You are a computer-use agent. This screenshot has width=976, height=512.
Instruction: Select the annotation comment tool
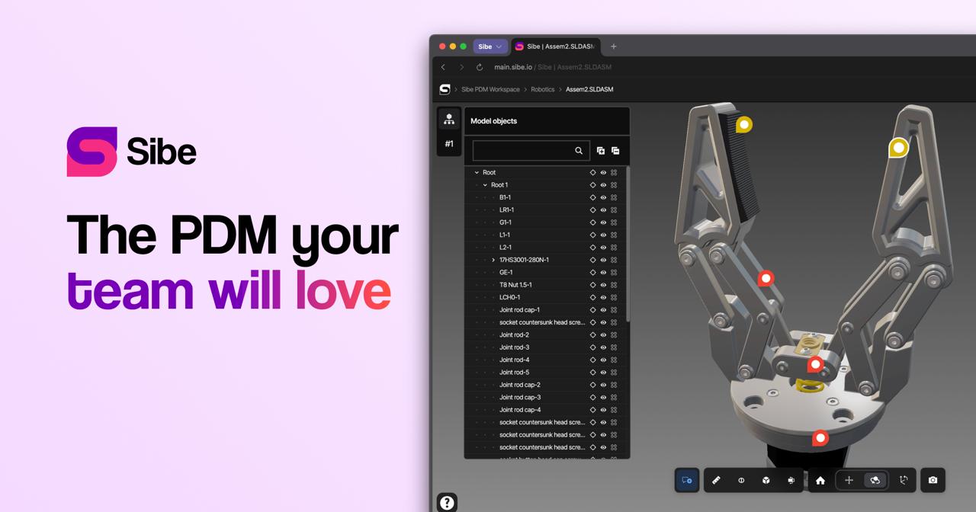click(686, 480)
